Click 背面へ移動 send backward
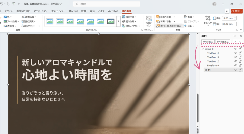 point(164,21)
